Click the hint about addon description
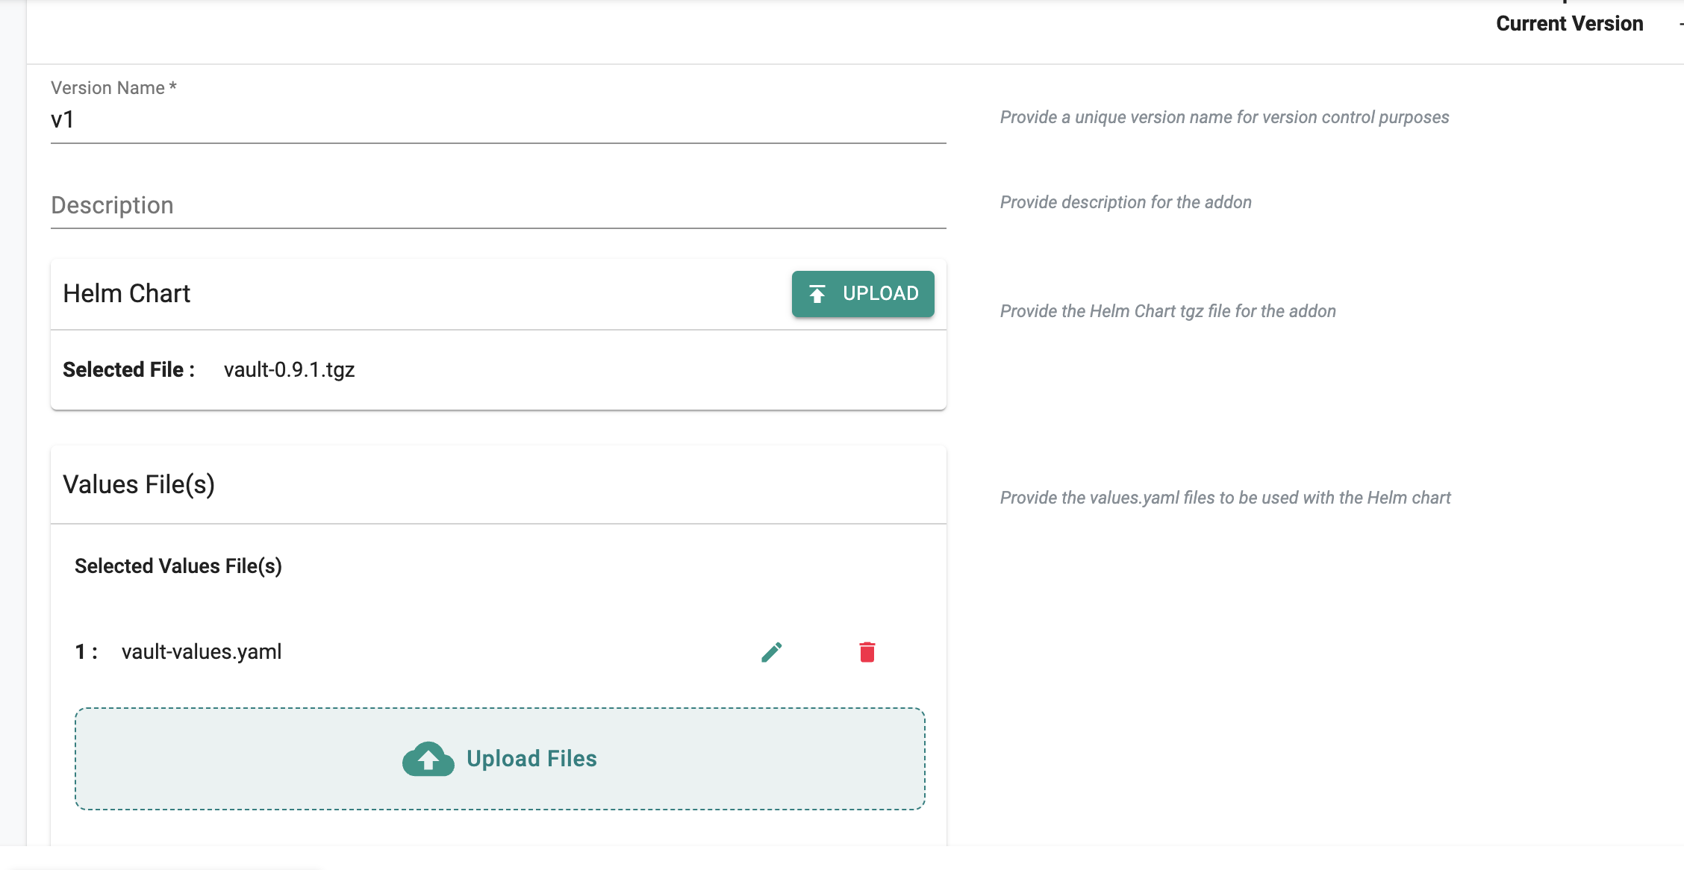 tap(1126, 203)
